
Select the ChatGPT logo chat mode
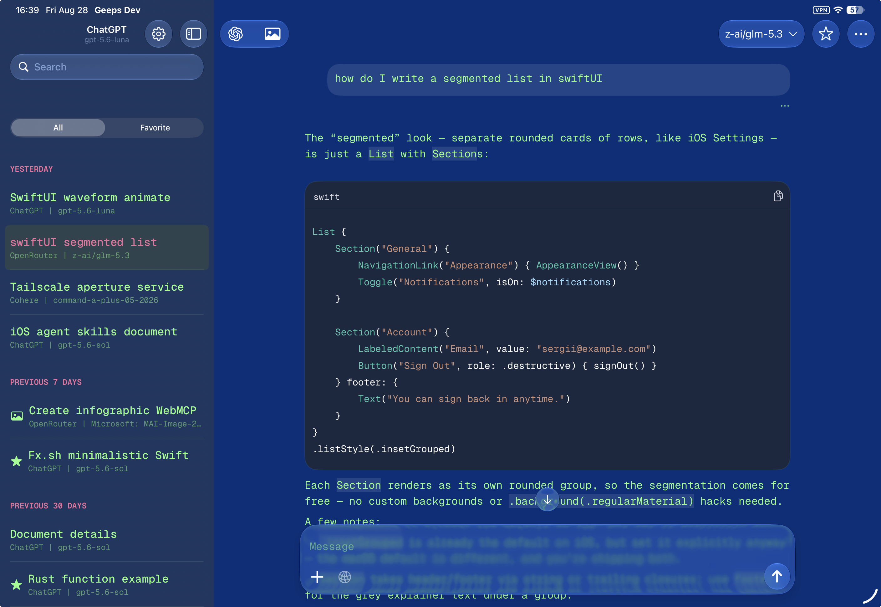[x=236, y=34]
